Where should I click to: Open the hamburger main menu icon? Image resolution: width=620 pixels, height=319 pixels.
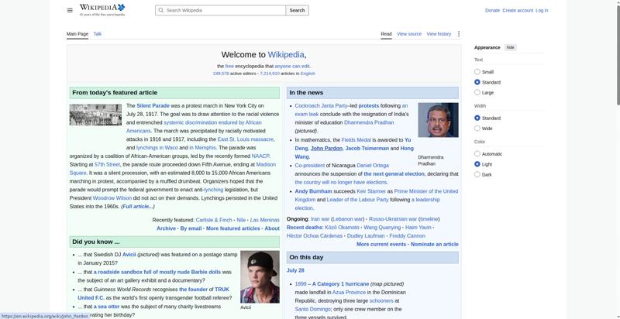pos(70,10)
